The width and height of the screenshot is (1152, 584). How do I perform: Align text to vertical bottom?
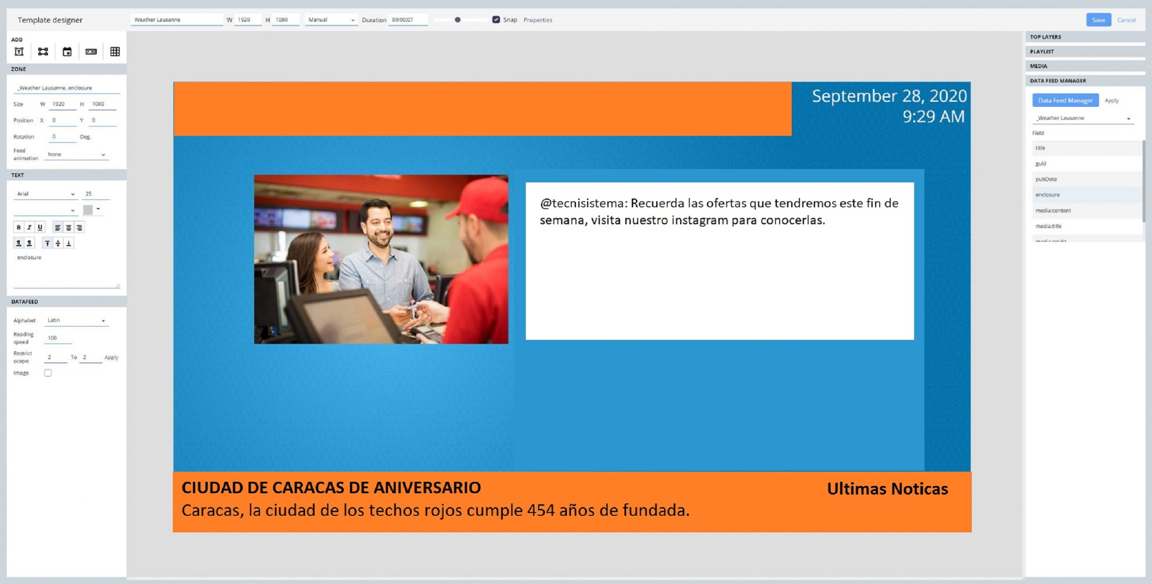coord(69,243)
